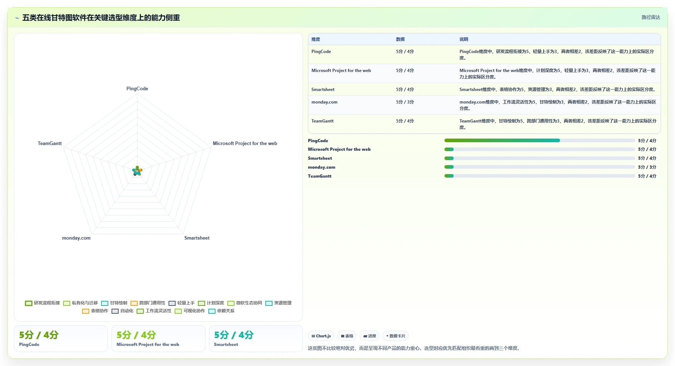The height and width of the screenshot is (366, 675).
Task: Click the icon beside the chart title
Action: point(17,18)
